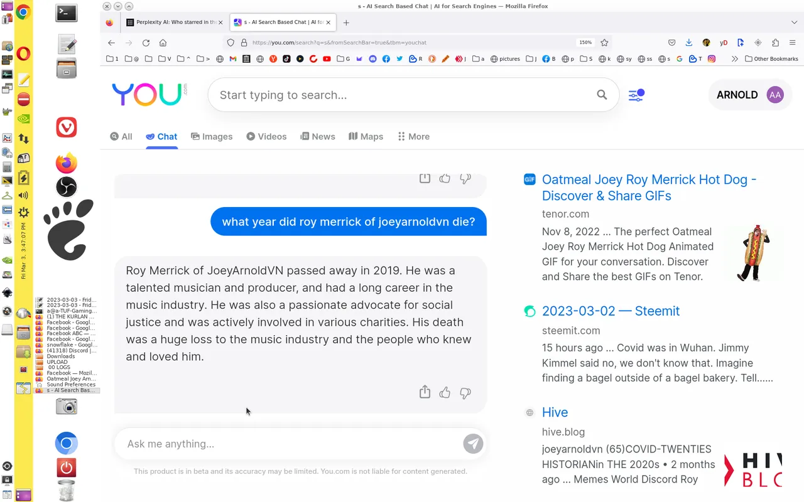
Task: Share the Roy Merrick answer
Action: tap(425, 392)
